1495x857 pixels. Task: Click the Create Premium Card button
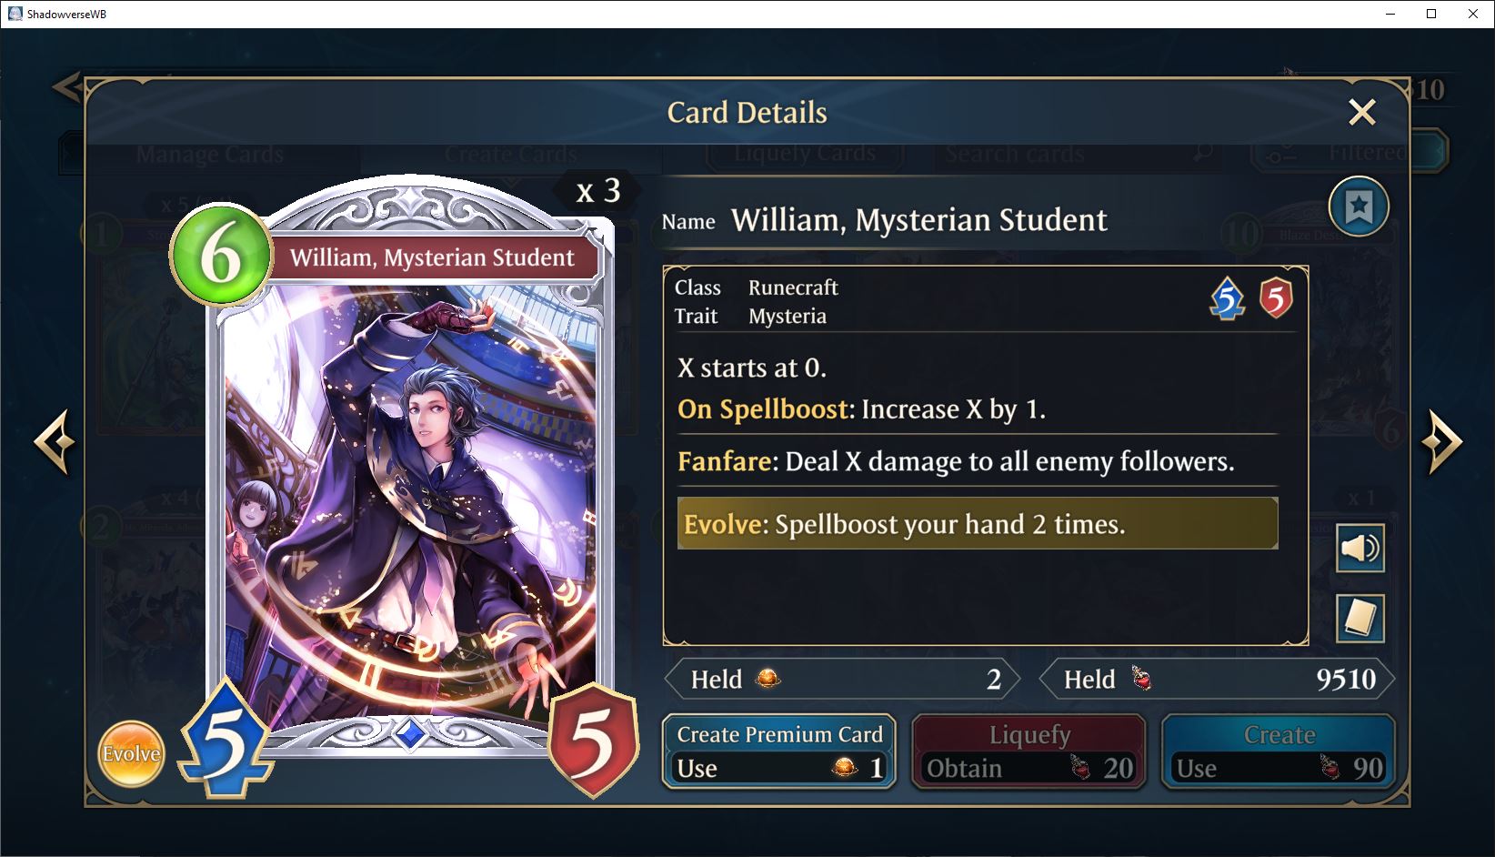[x=779, y=751]
